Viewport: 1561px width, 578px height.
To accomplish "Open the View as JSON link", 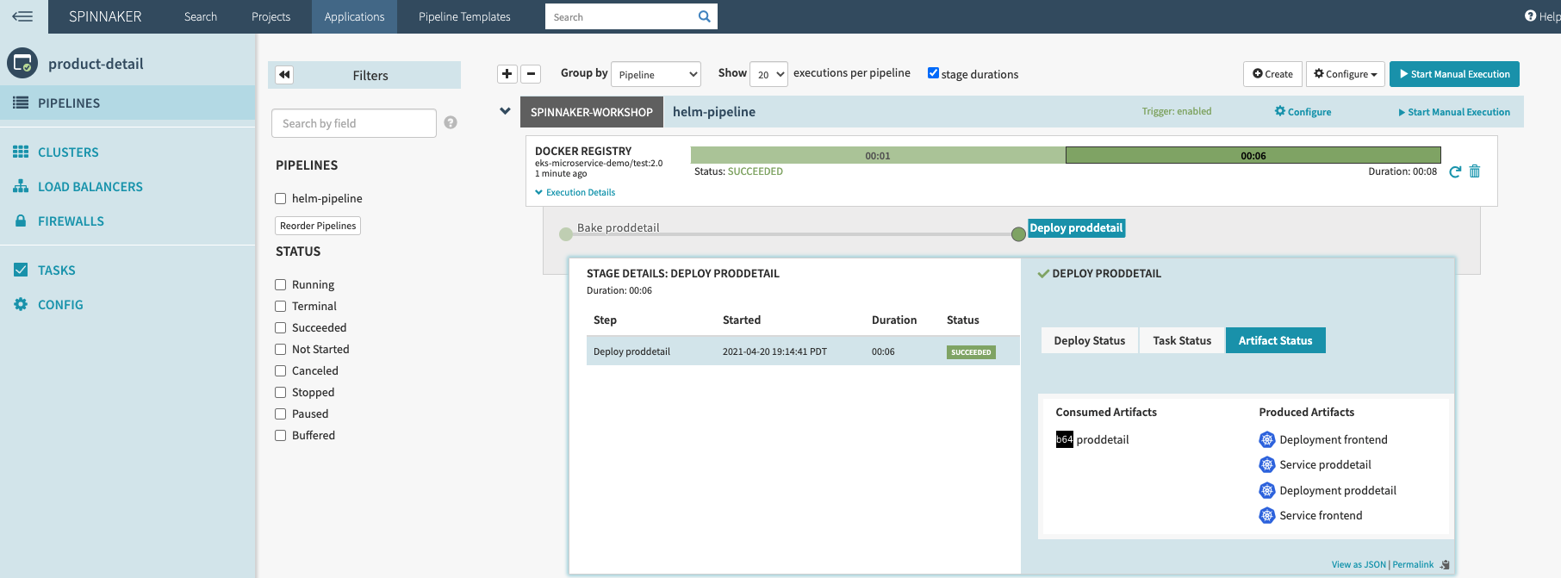I will 1359,565.
